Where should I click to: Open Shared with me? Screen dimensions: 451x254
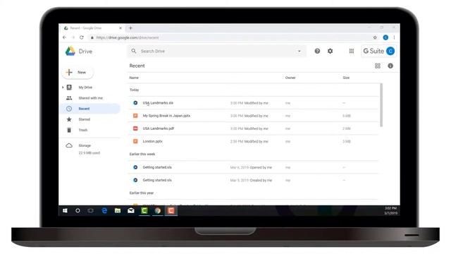pyautogui.click(x=91, y=98)
